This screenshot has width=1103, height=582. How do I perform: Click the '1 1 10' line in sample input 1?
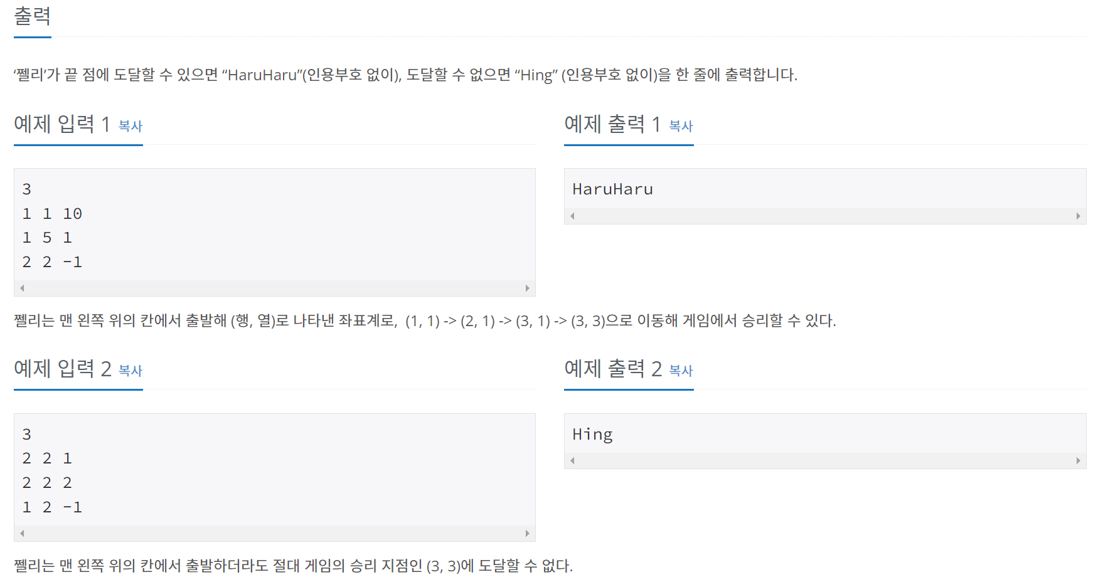[52, 214]
